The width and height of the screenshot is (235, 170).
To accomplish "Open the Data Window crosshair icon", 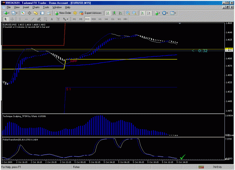I will pos(29,13).
